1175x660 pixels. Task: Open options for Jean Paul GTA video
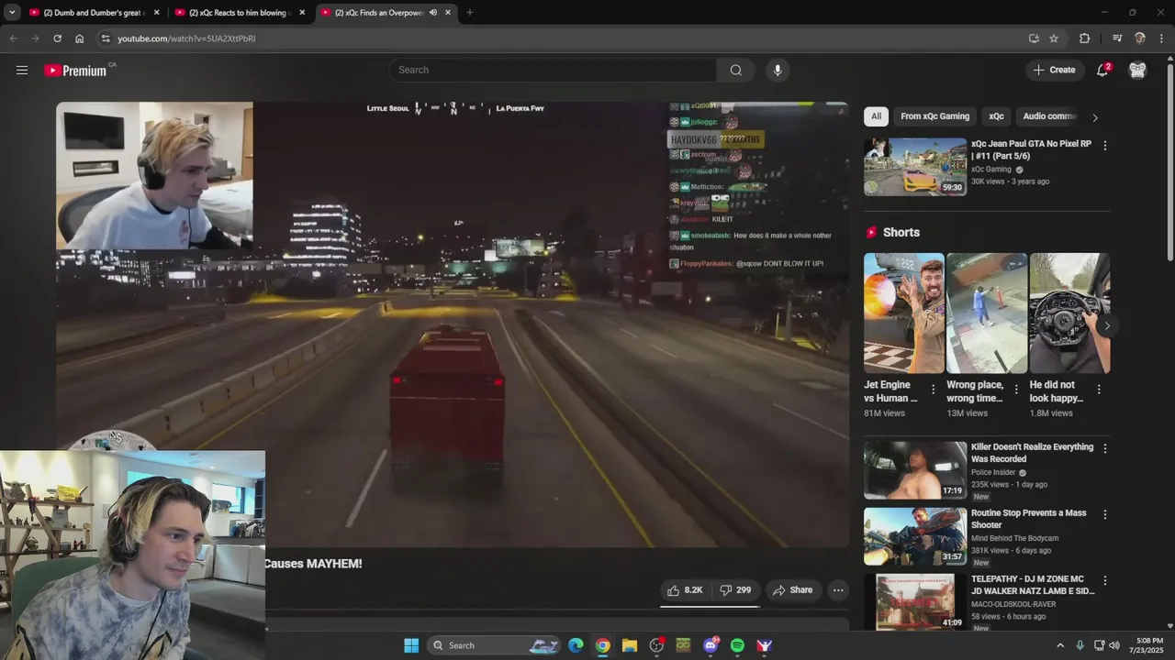pos(1104,146)
